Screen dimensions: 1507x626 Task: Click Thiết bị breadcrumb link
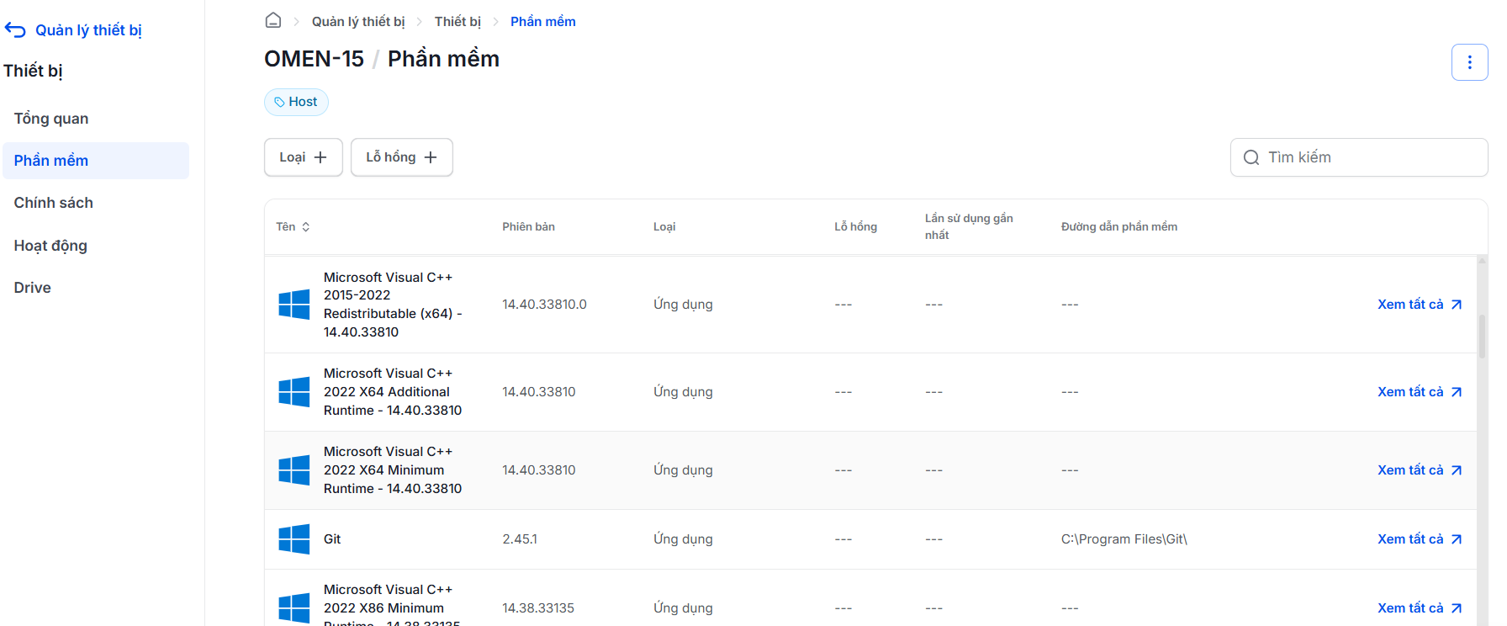click(458, 22)
